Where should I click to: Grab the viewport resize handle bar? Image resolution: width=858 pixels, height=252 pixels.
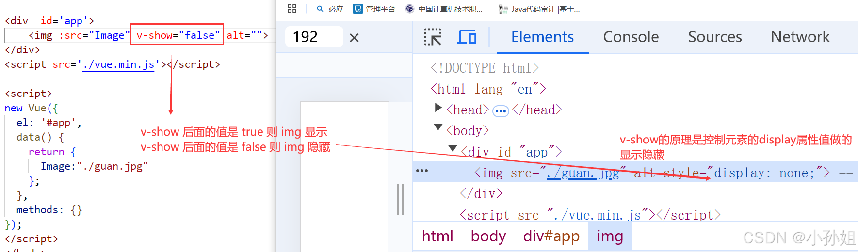click(400, 199)
